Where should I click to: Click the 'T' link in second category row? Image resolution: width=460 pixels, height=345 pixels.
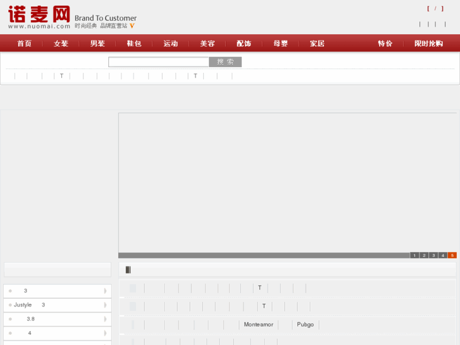click(x=264, y=306)
